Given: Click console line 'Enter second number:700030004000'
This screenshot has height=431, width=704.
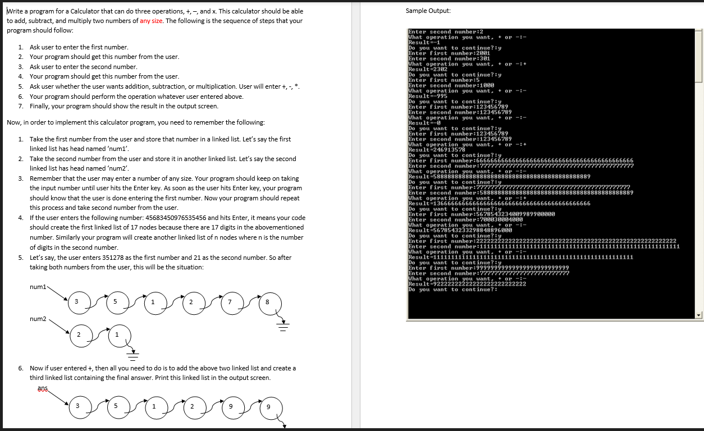Looking at the screenshot, I should (466, 220).
